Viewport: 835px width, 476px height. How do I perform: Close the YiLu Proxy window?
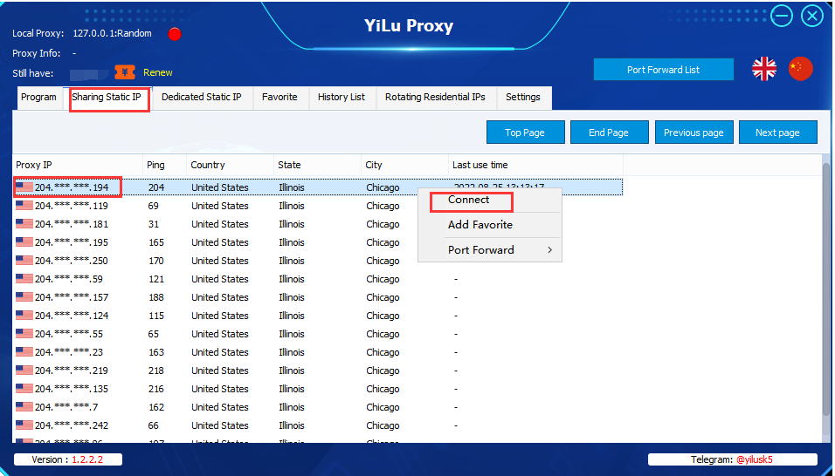[x=812, y=16]
